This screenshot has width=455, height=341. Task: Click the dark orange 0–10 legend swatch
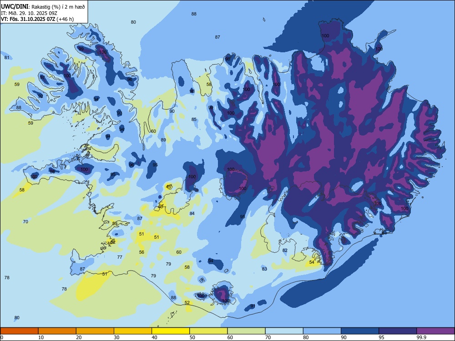point(19,331)
